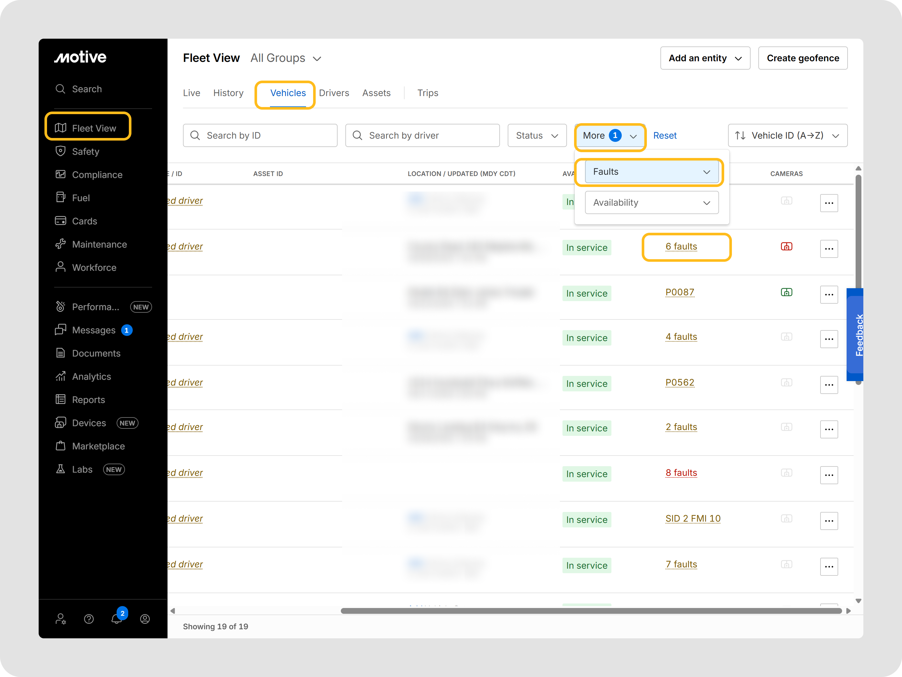Click the red camera icon for 6 faults row
The height and width of the screenshot is (677, 902).
click(787, 247)
